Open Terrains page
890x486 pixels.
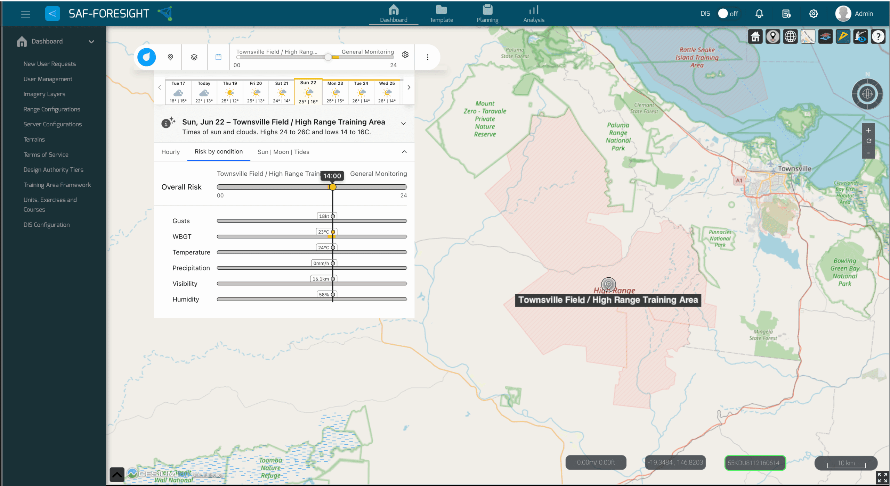34,140
